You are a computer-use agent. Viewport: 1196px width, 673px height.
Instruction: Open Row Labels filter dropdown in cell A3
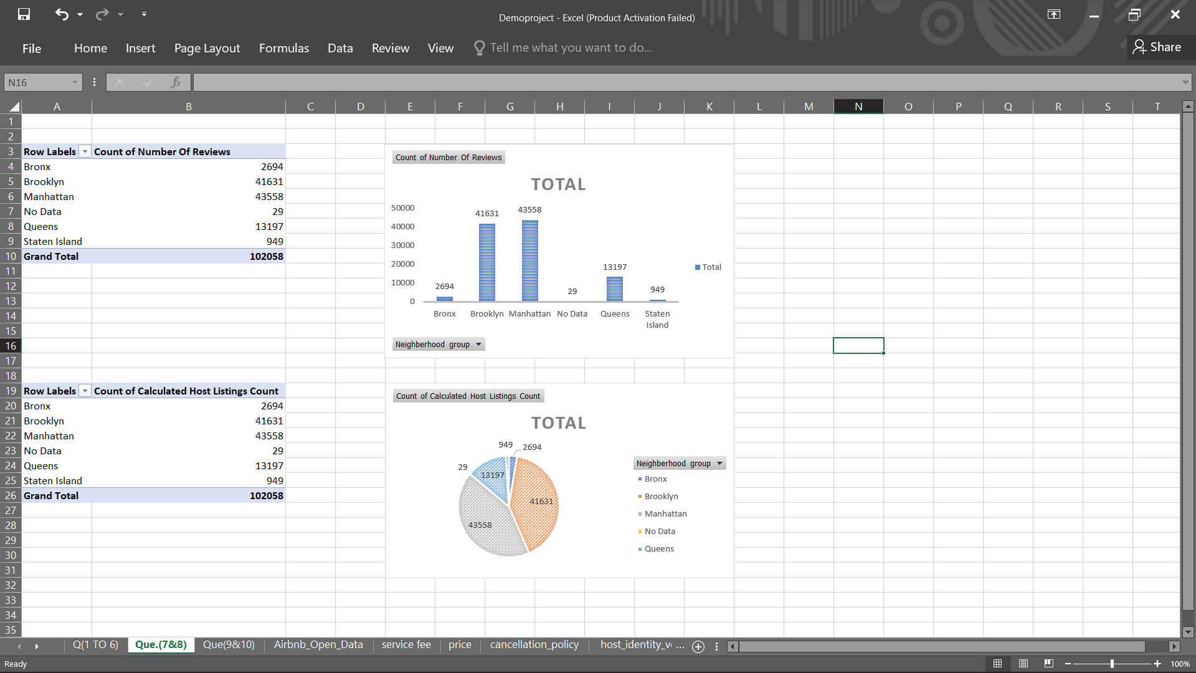pos(85,152)
